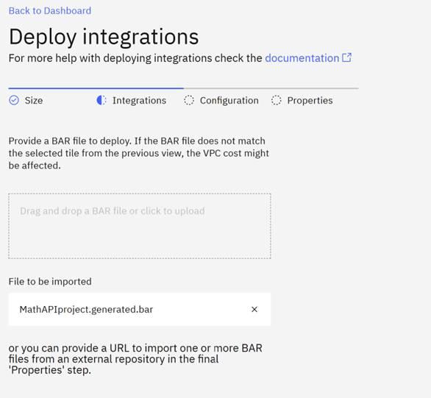Click the dotted circle icon for Configuration

pyautogui.click(x=189, y=100)
